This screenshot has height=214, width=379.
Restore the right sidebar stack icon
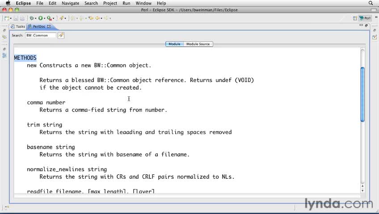point(375,30)
